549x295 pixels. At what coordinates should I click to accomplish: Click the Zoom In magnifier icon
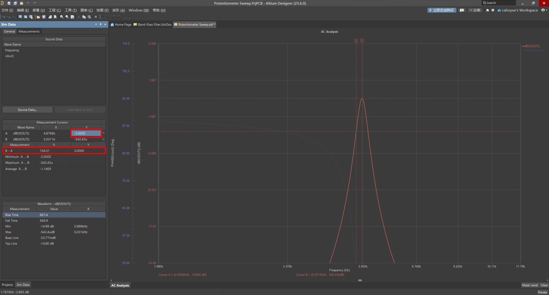62,17
